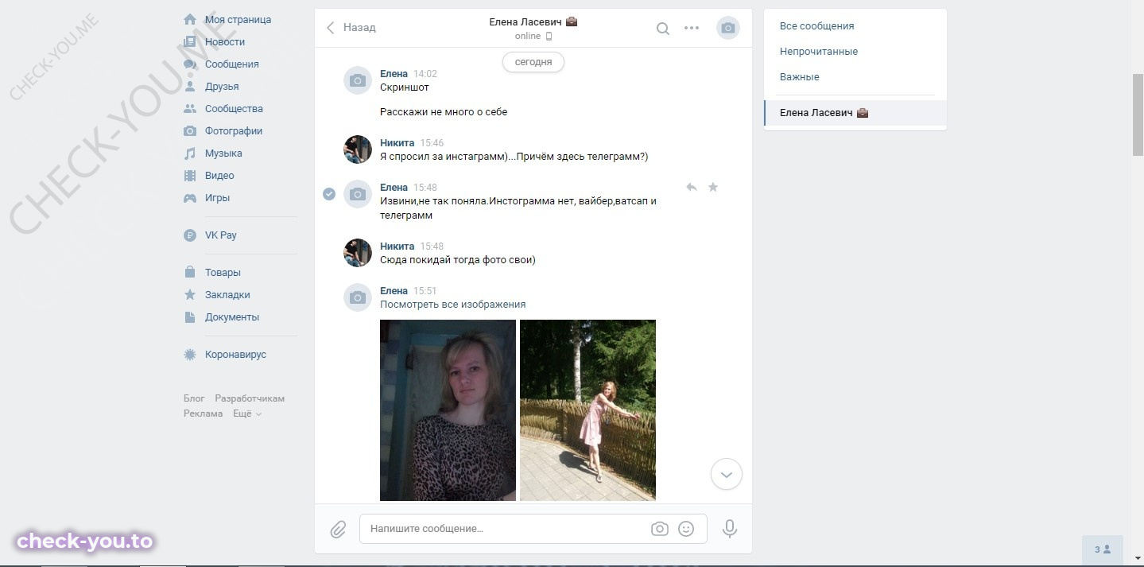
Task: Record a voice message with microphone icon
Action: [729, 529]
